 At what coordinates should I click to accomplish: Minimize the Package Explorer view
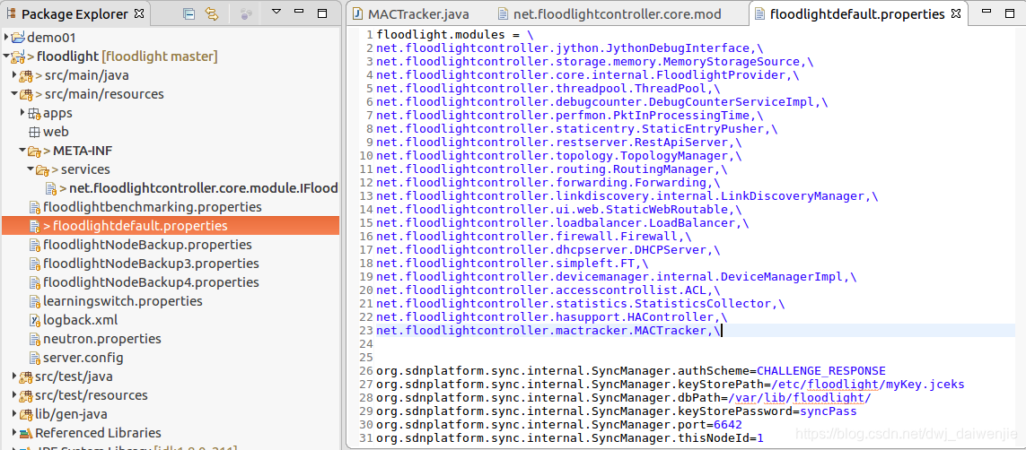tap(299, 12)
